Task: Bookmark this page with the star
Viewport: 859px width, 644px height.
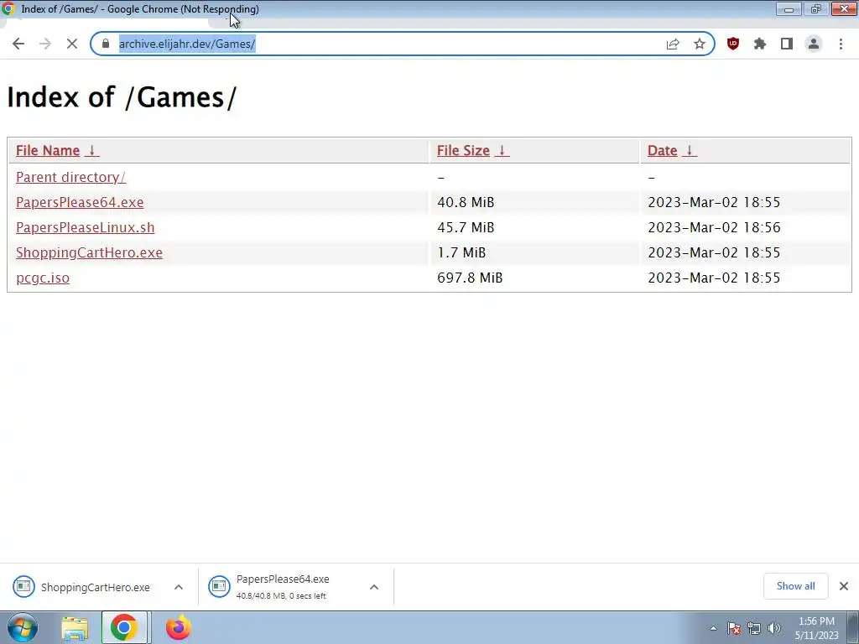Action: click(x=700, y=44)
